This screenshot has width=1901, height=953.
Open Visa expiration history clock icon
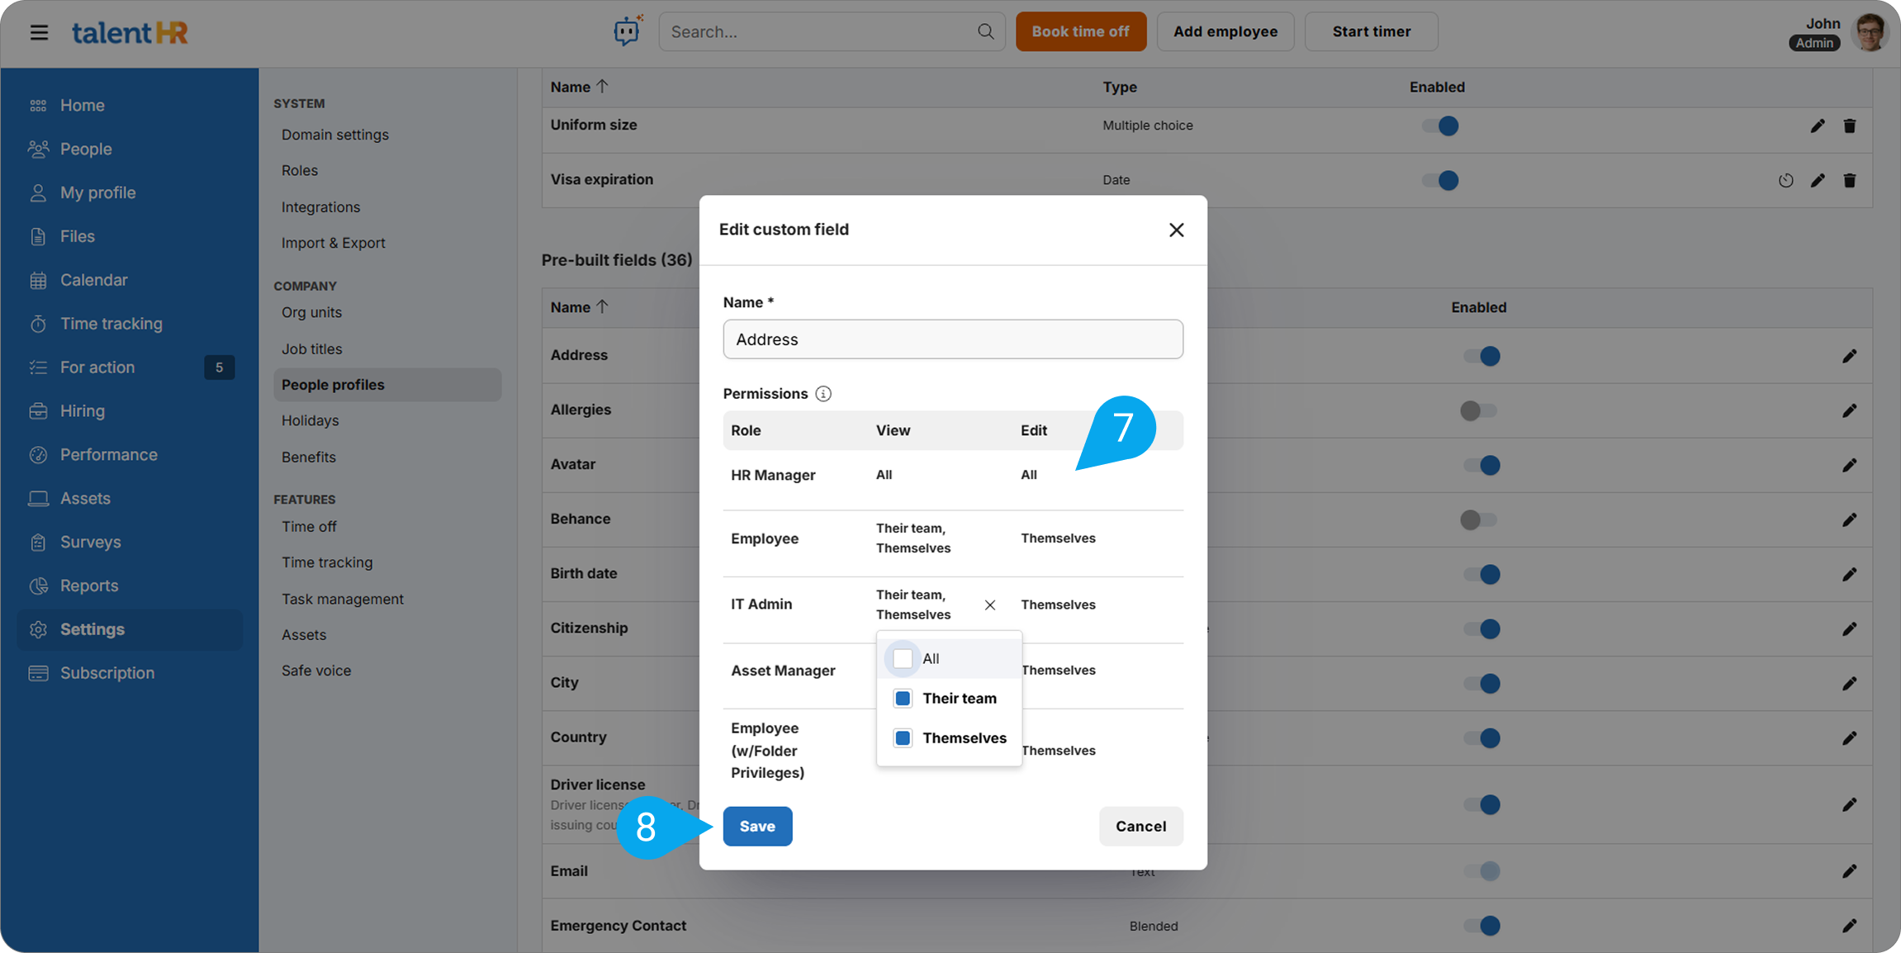tap(1785, 180)
